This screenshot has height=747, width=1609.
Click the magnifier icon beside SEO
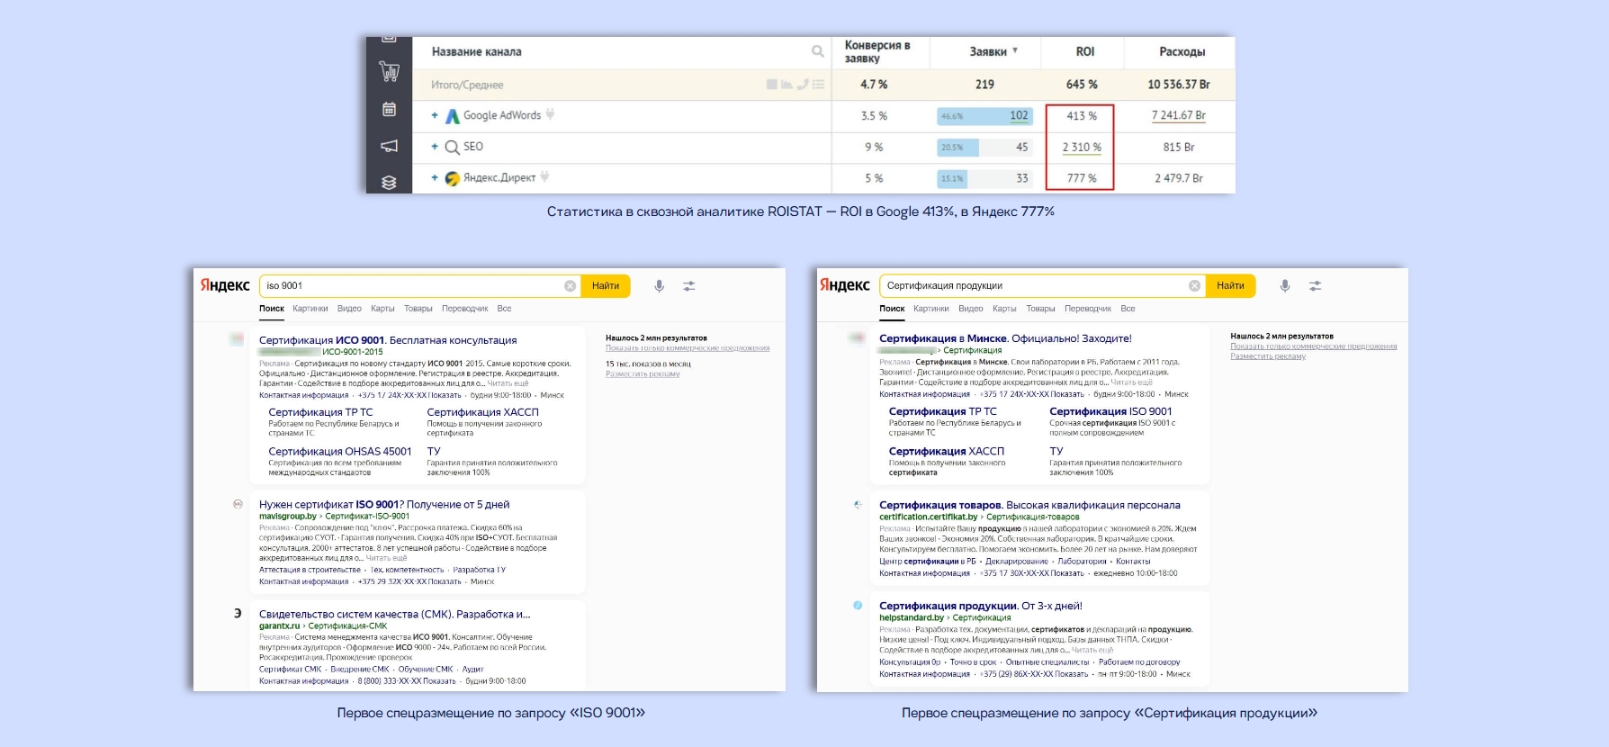[x=453, y=147]
